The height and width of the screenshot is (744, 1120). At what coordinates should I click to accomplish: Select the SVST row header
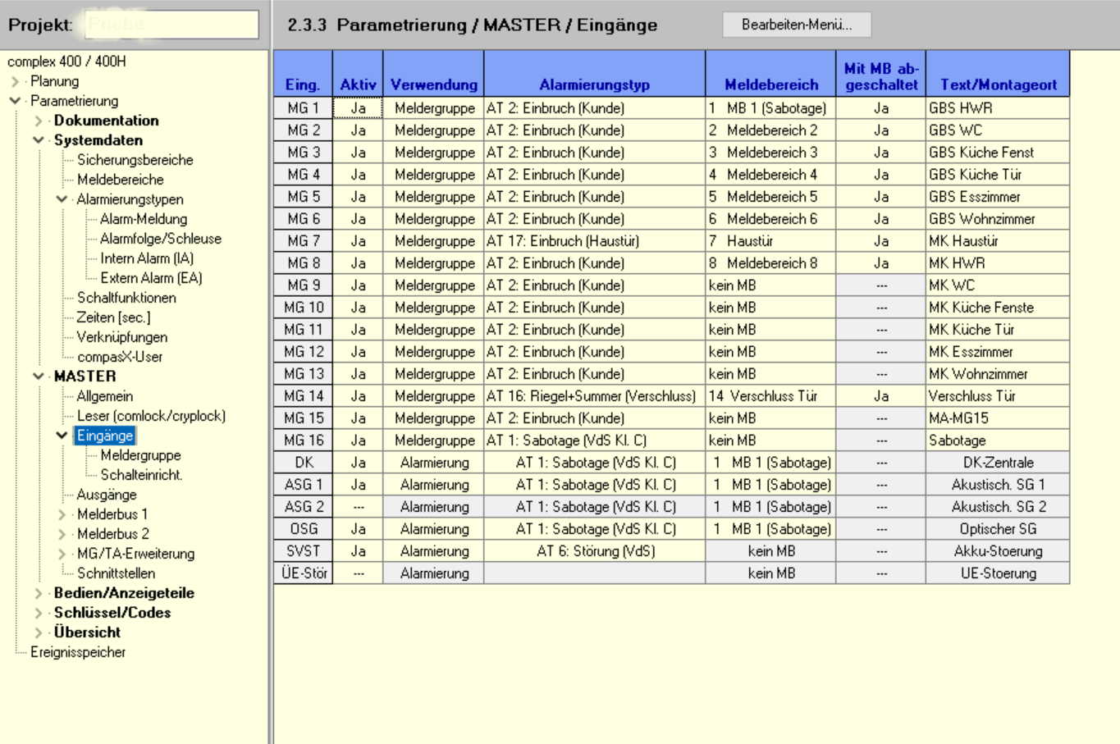[303, 551]
